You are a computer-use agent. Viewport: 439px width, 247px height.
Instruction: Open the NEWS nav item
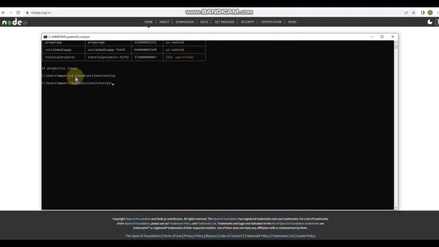[292, 22]
